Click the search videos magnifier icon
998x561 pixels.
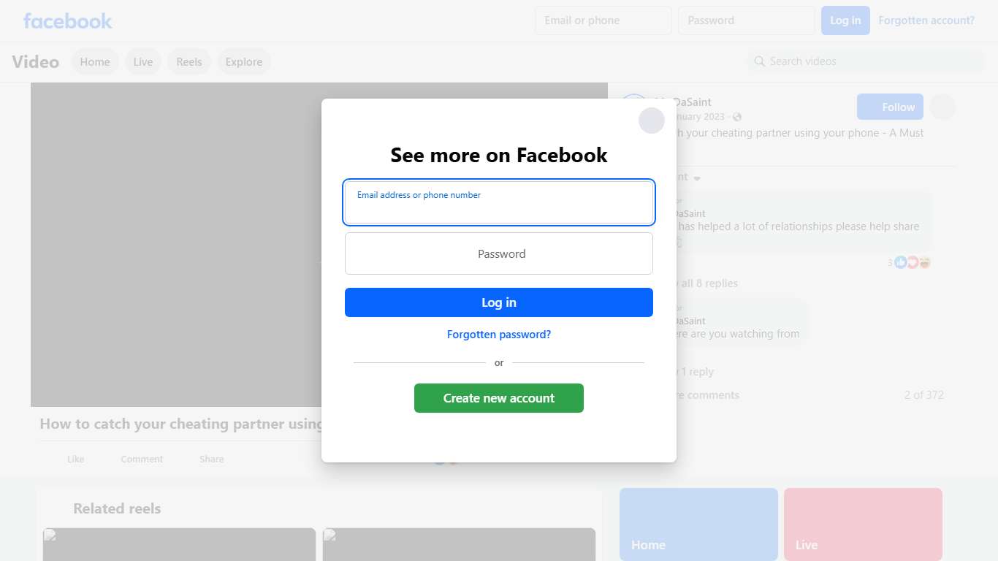(x=760, y=61)
